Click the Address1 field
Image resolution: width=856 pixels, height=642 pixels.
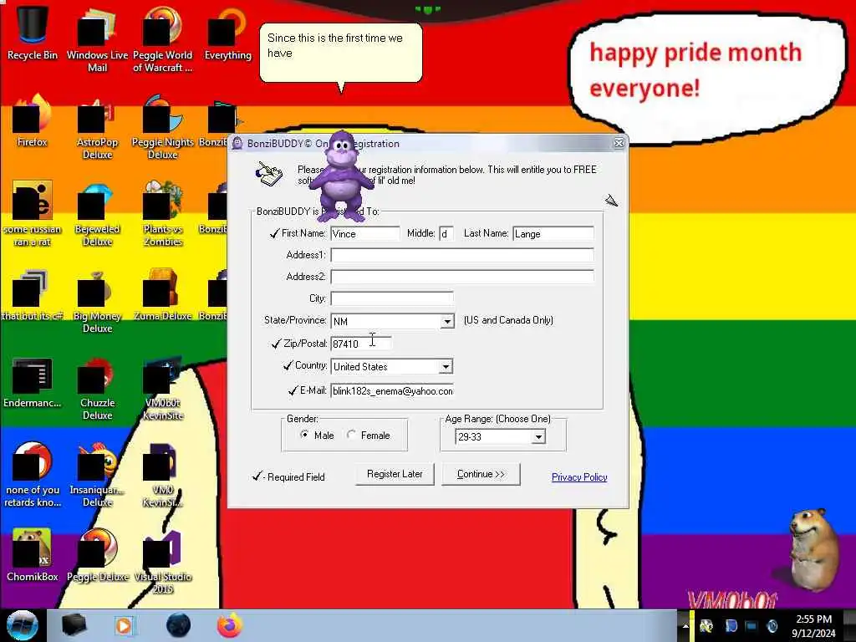[461, 255]
